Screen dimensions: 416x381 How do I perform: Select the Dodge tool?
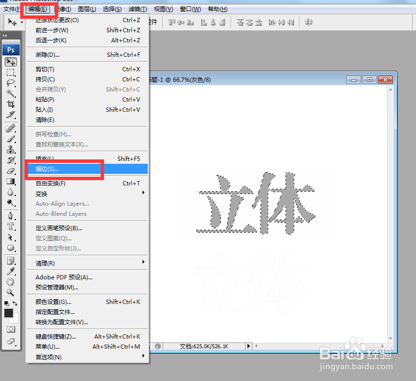tap(11, 203)
